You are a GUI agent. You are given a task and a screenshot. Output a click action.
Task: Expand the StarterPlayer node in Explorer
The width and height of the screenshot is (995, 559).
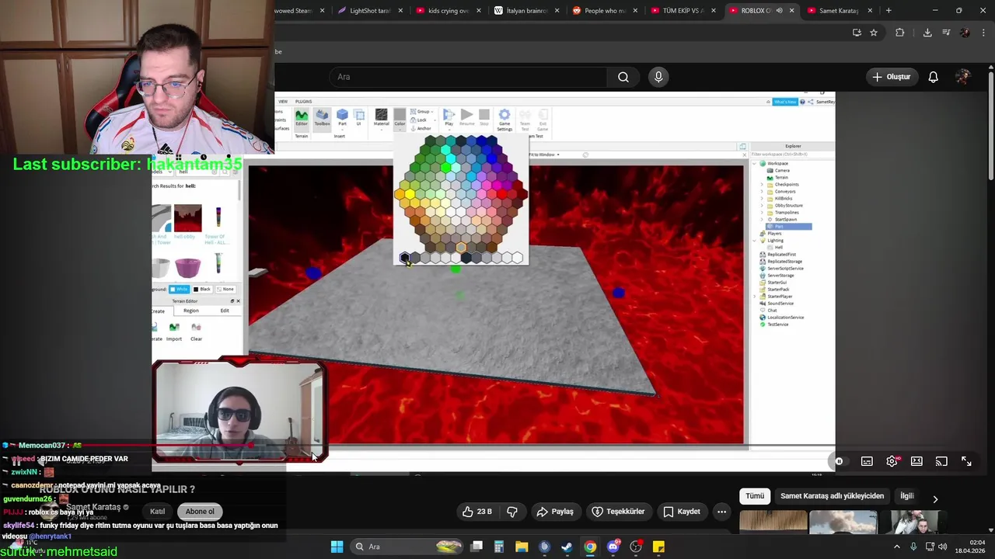click(x=755, y=297)
